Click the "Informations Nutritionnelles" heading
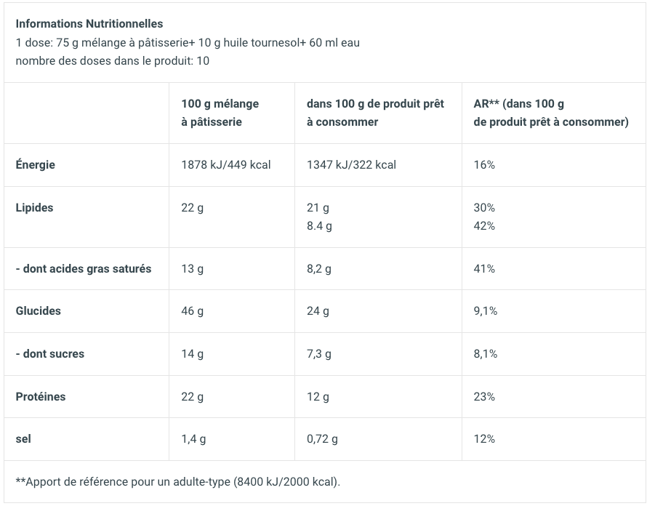This screenshot has width=647, height=506. [x=89, y=24]
